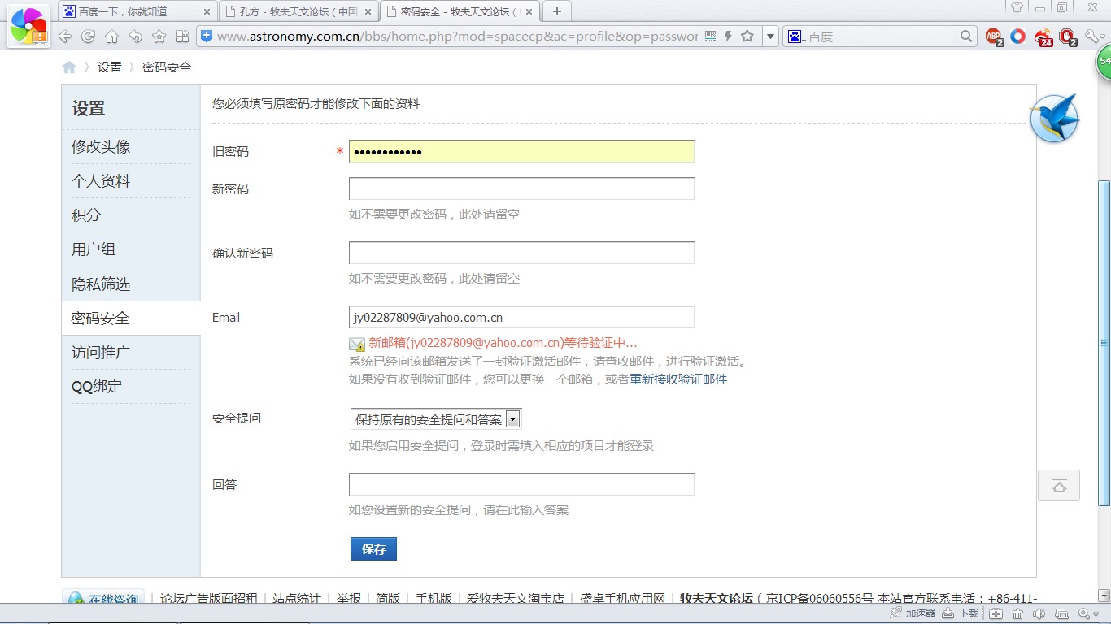Click the blue-red ring extension icon

click(1017, 36)
